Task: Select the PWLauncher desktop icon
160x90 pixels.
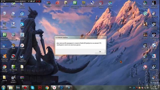Action: click(x=154, y=68)
